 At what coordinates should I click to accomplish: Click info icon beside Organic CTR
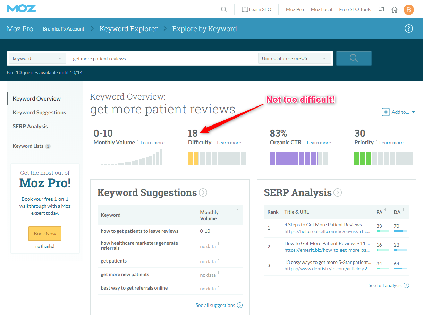coord(304,140)
